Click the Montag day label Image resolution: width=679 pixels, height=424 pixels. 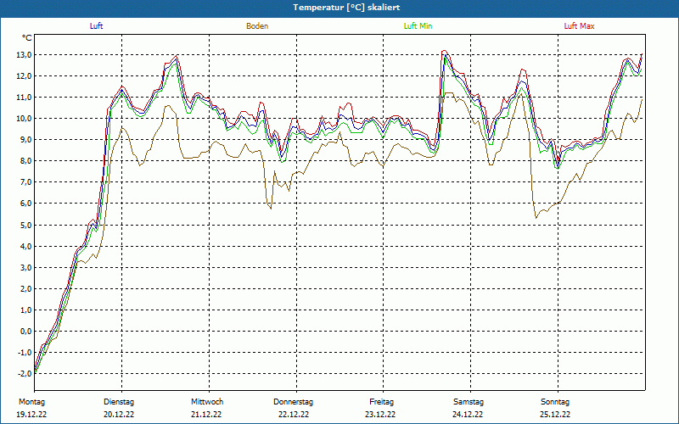(31, 402)
